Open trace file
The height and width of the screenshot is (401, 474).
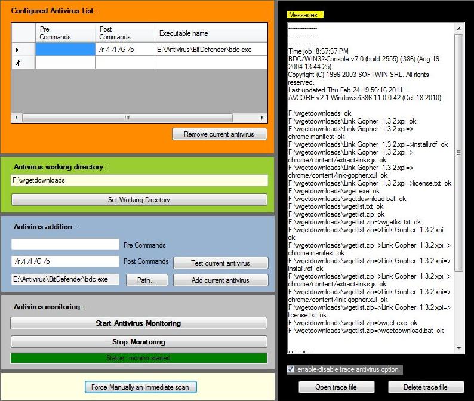[337, 387]
